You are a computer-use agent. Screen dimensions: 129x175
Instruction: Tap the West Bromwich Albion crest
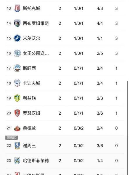point(17,23)
